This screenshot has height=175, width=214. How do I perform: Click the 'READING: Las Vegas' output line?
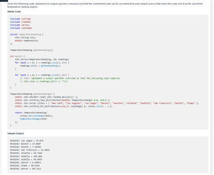pos(27,141)
